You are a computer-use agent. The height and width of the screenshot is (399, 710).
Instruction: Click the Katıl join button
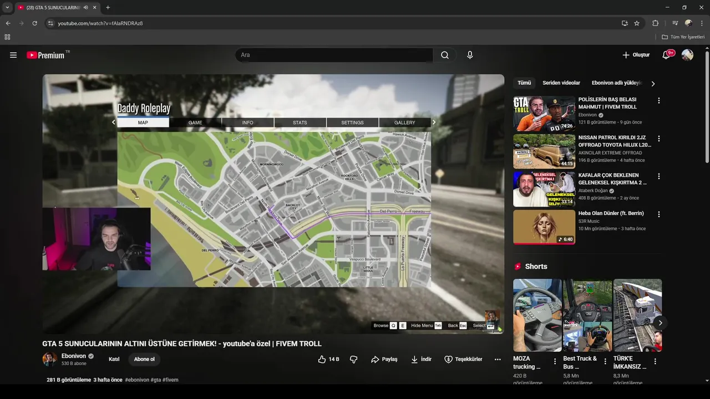114,359
